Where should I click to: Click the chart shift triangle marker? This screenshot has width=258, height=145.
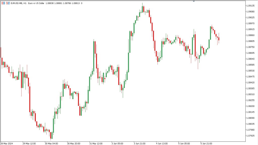pyautogui.click(x=194, y=1)
